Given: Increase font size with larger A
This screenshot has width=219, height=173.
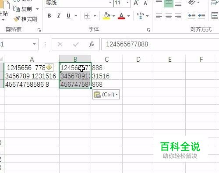Looking at the screenshot, I should tap(136, 3).
